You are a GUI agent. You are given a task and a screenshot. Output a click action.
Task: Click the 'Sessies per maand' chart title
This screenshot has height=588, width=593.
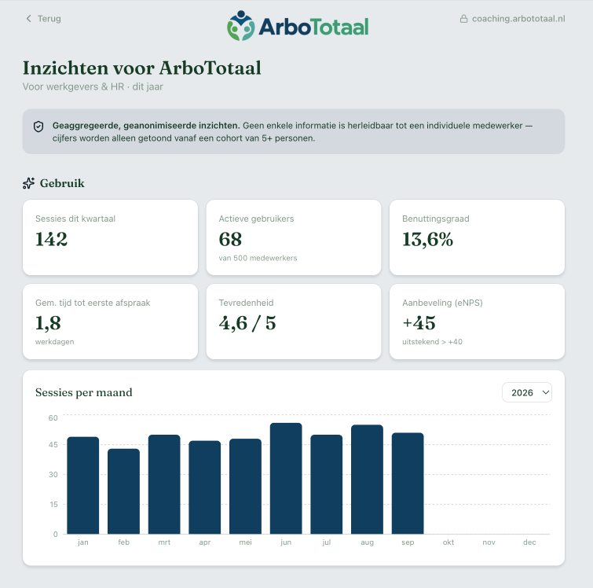[84, 392]
